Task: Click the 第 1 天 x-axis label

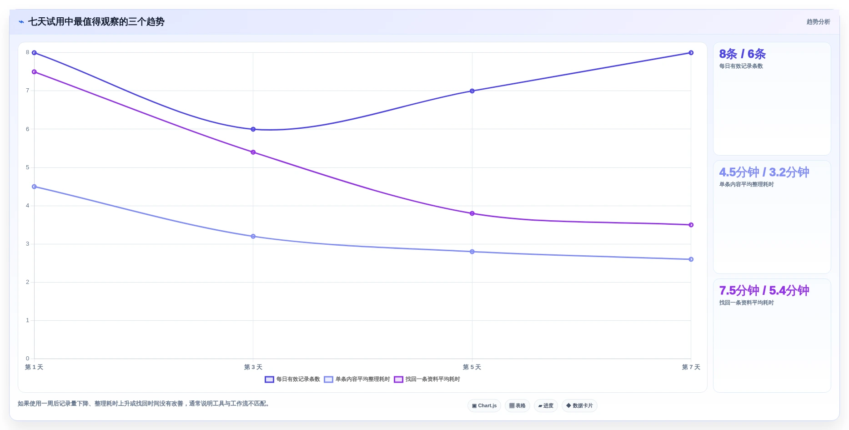Action: click(34, 367)
